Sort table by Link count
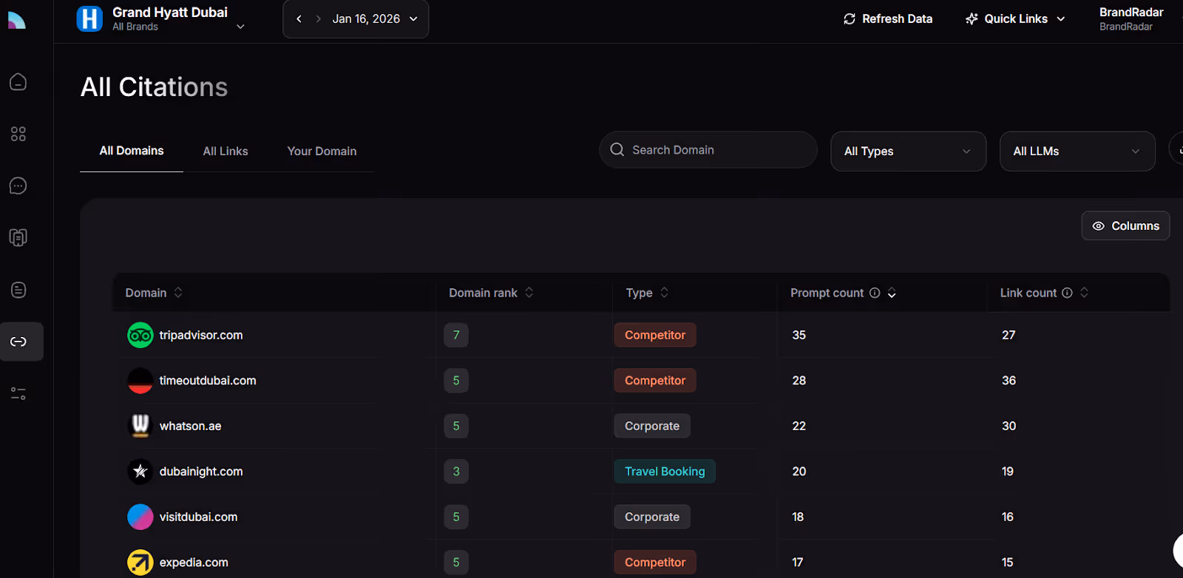The width and height of the screenshot is (1183, 578). pos(1084,293)
